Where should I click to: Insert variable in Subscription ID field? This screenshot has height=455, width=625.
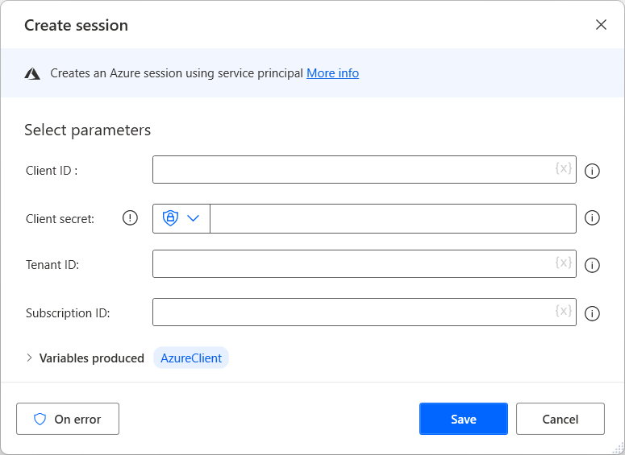[564, 311]
